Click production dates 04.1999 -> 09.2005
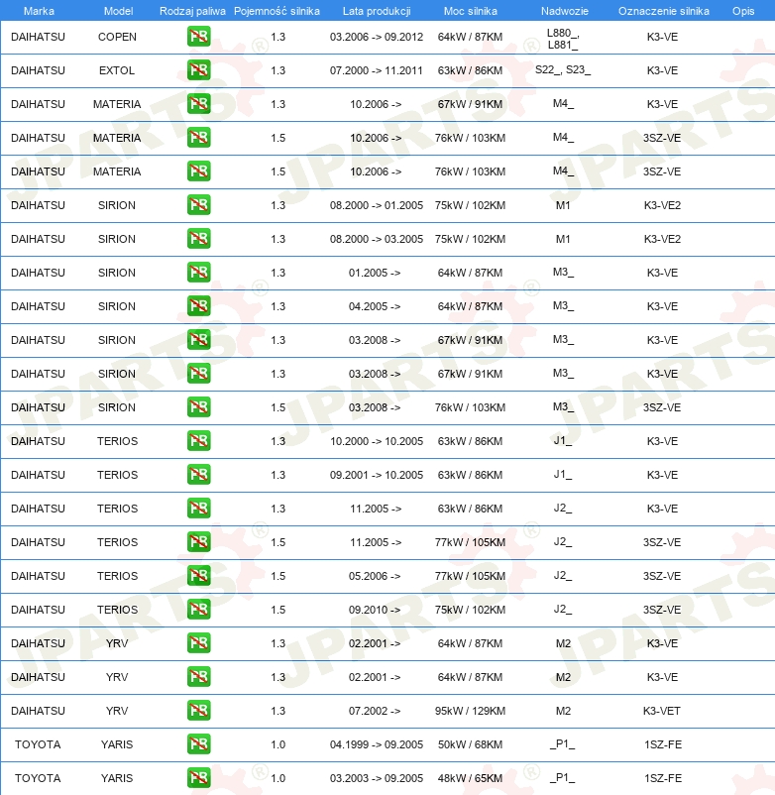This screenshot has height=795, width=775. point(376,744)
